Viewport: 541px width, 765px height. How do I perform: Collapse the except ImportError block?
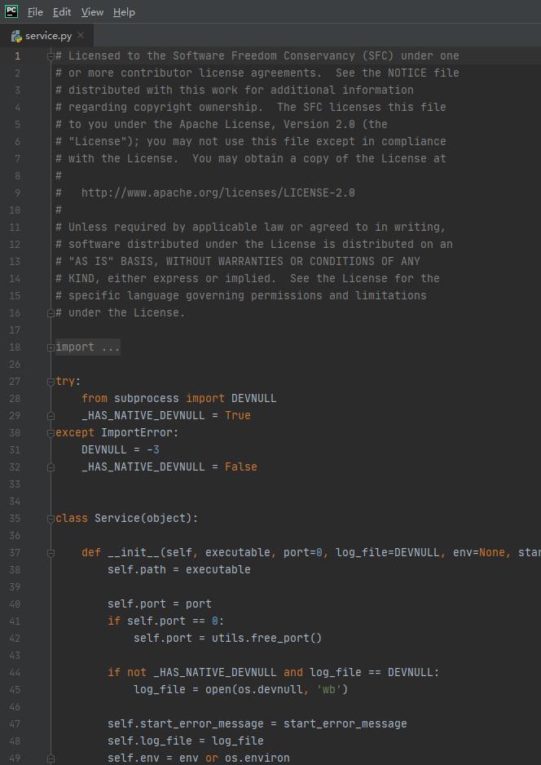(x=51, y=433)
